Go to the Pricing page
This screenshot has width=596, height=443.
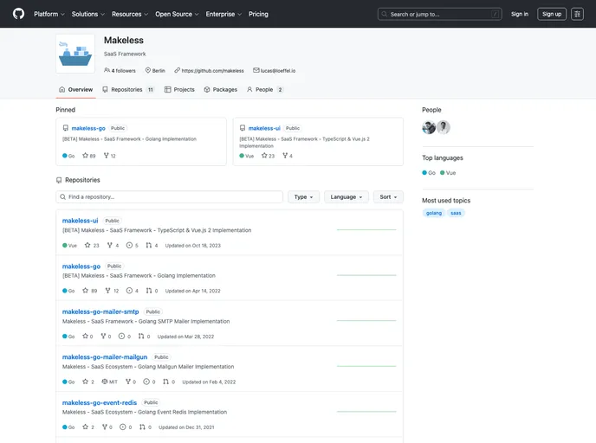point(258,14)
